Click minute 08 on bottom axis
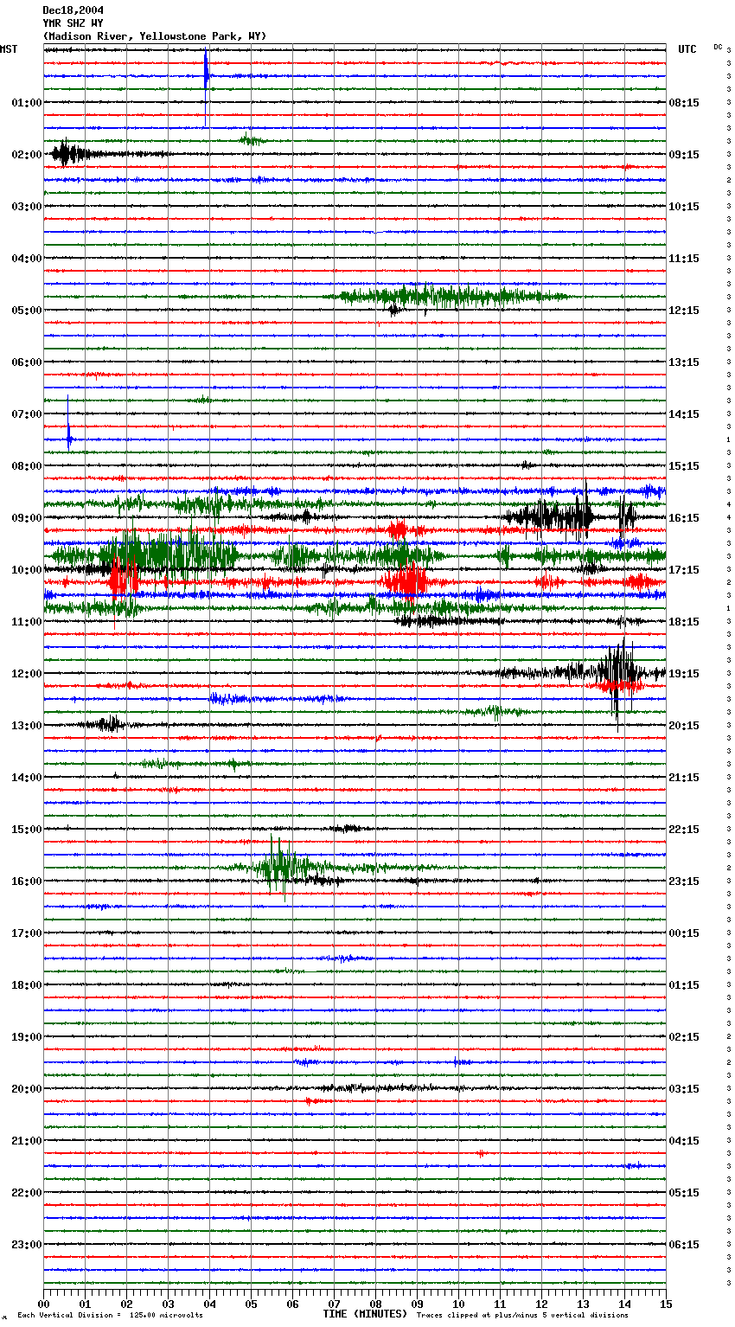Image resolution: width=735 pixels, height=1327 pixels. (x=376, y=1304)
